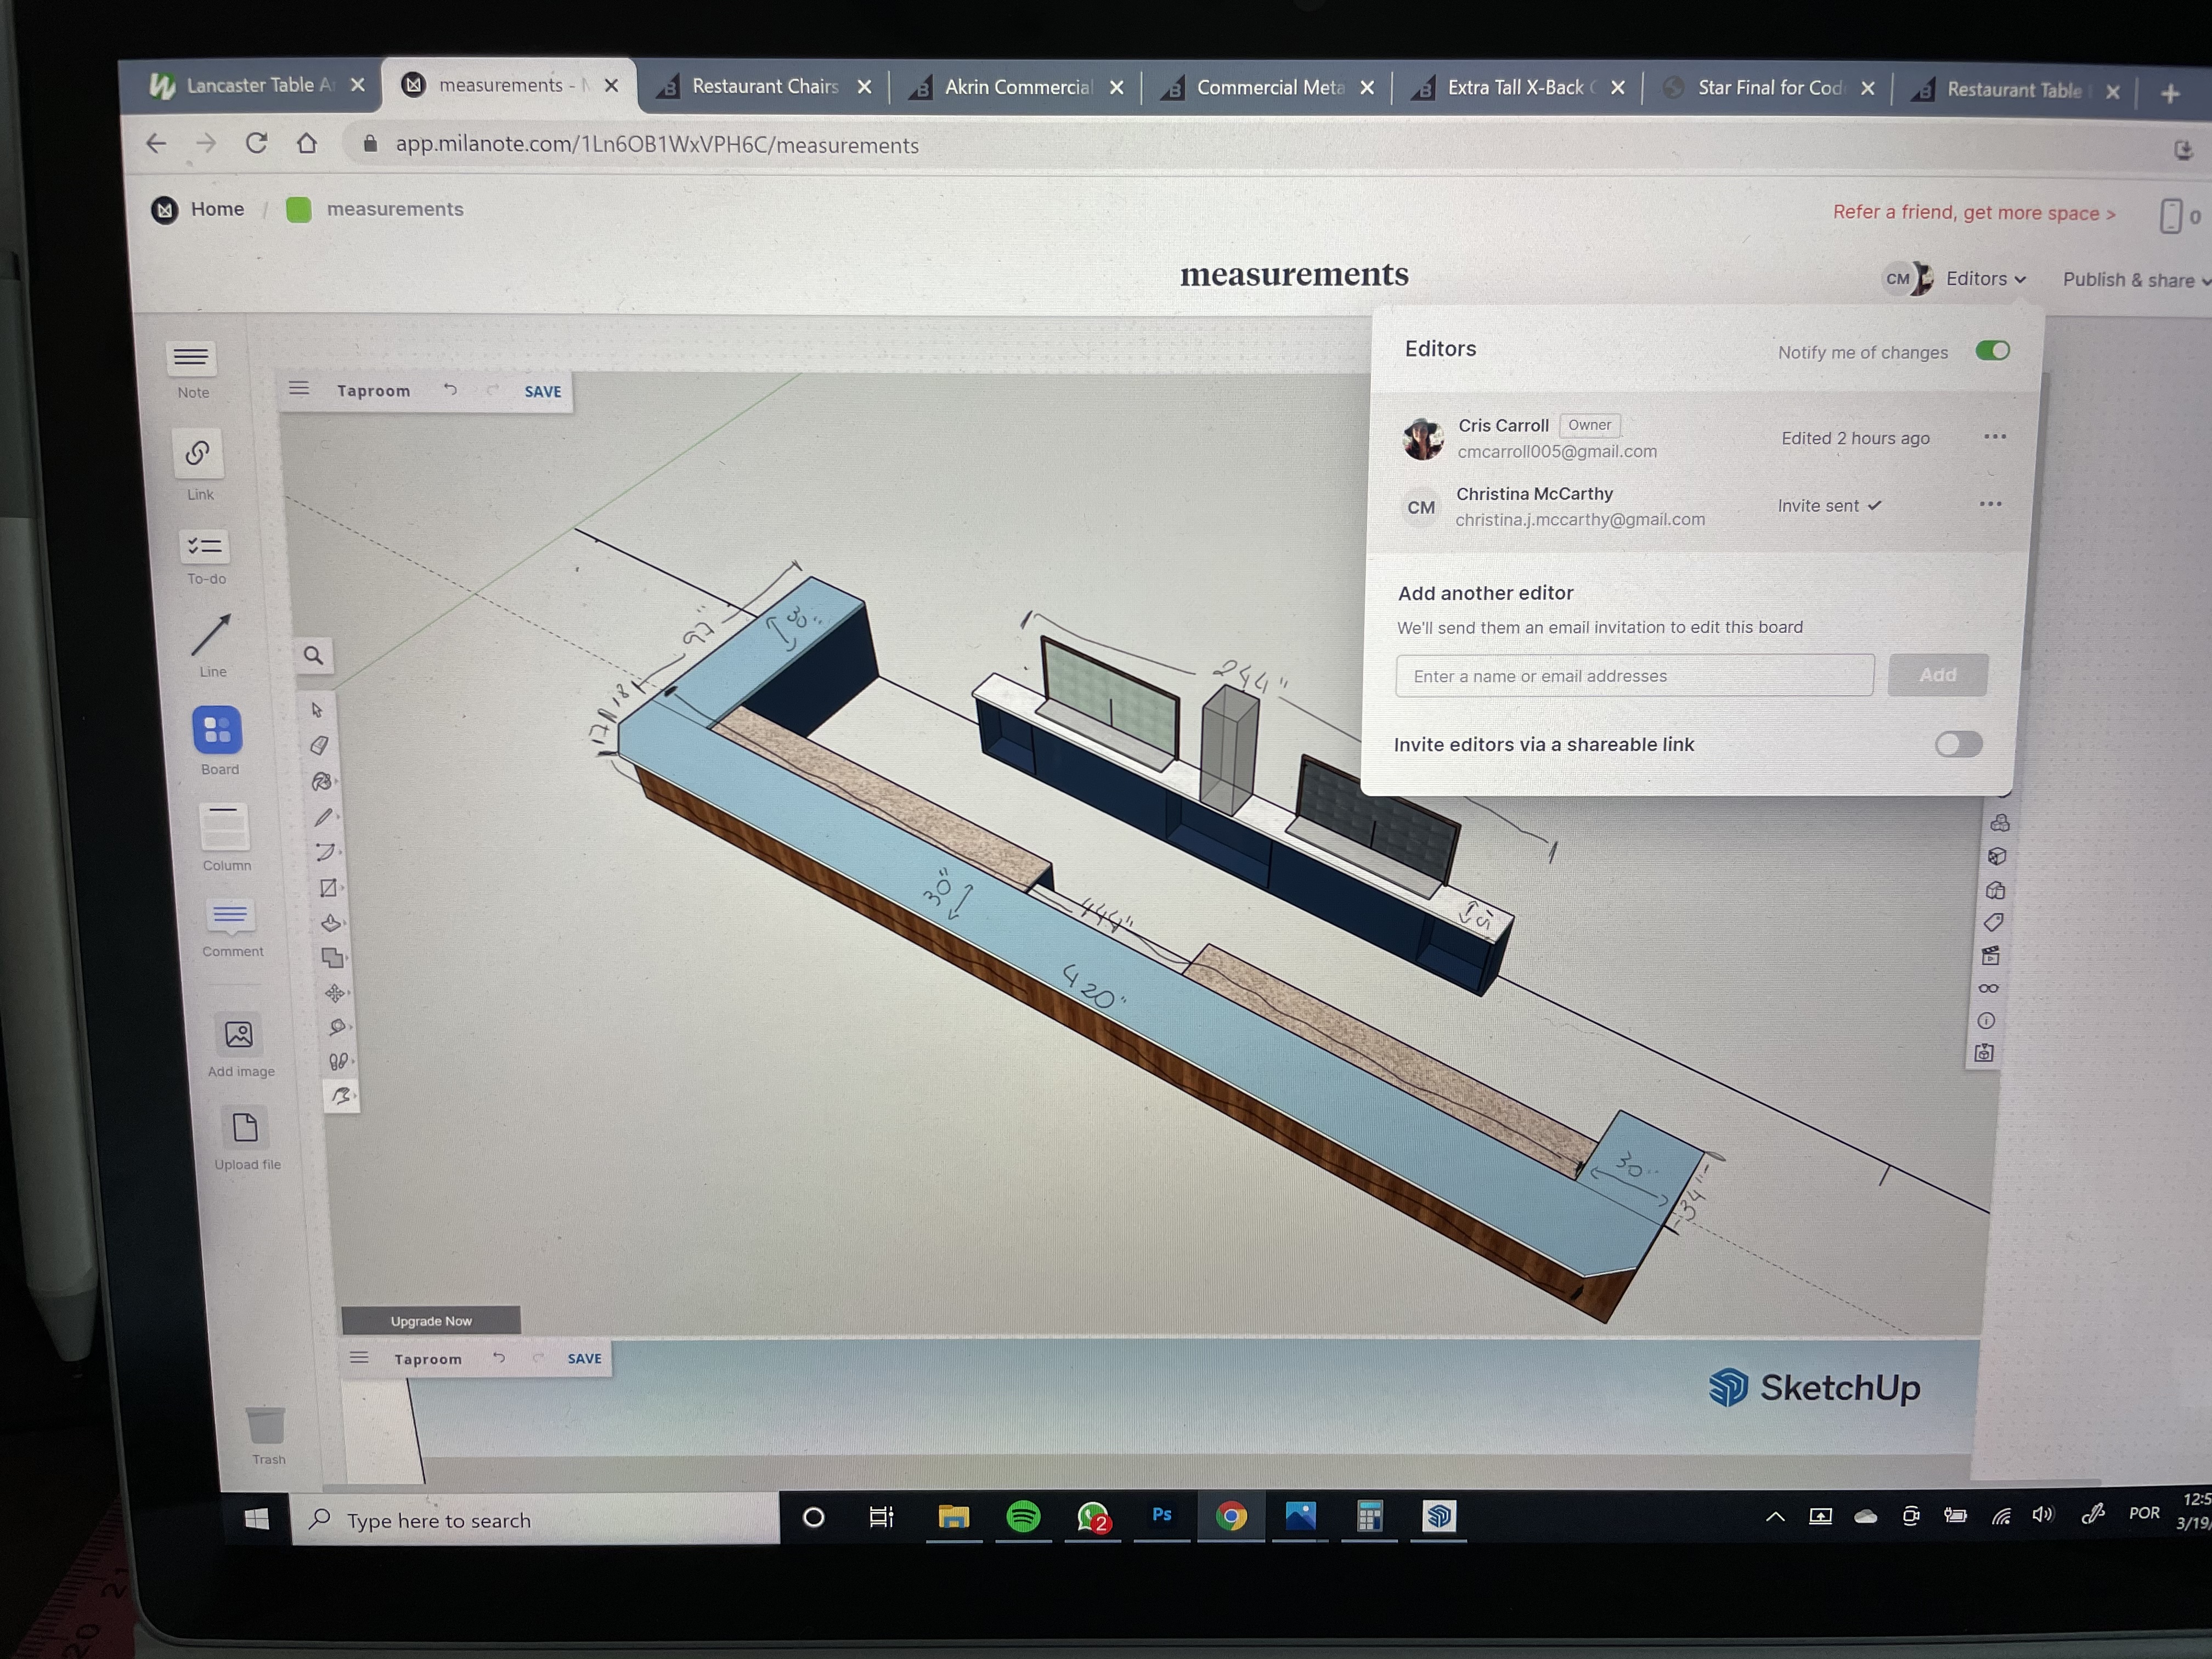Open the SketchUp Model Info panel icon
2212x1659 pixels.
pyautogui.click(x=1986, y=1021)
